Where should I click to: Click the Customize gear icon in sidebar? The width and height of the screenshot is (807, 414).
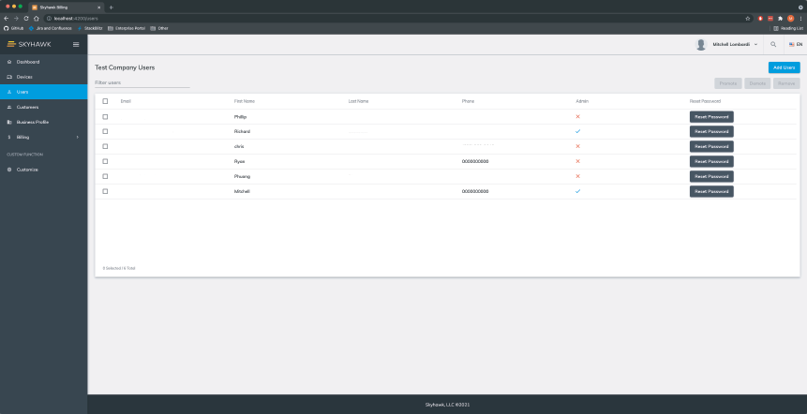point(9,170)
